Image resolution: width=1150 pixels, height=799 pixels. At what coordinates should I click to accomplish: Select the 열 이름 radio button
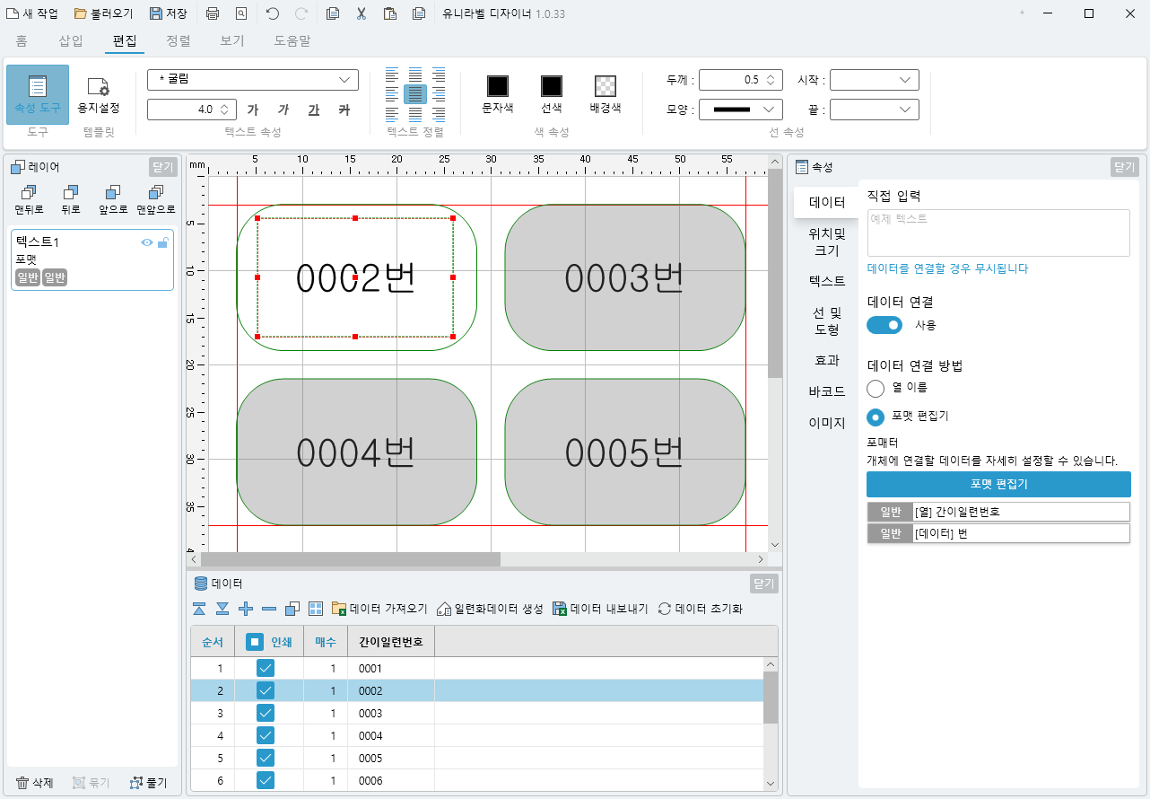click(x=876, y=388)
